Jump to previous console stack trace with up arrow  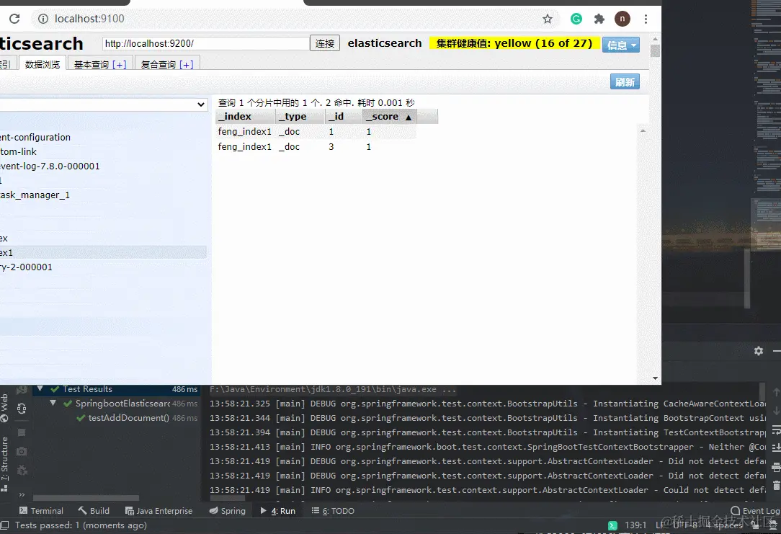(x=776, y=393)
